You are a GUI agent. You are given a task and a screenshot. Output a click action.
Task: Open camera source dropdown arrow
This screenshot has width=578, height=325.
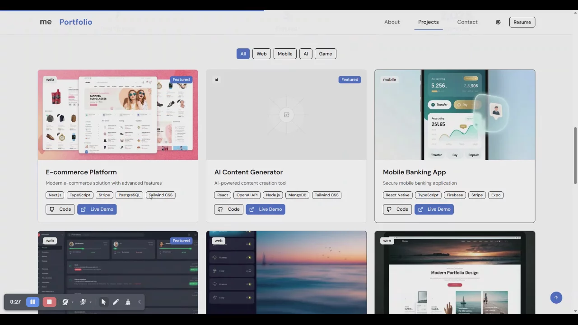(x=72, y=302)
